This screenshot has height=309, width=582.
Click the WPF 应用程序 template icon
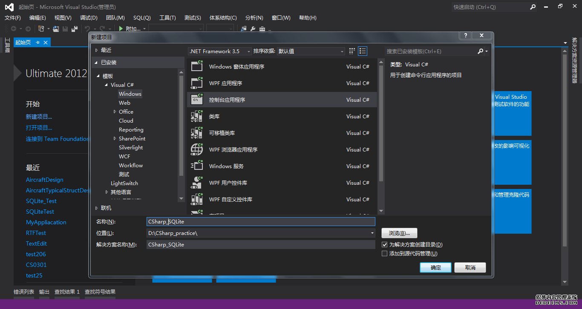click(x=197, y=83)
